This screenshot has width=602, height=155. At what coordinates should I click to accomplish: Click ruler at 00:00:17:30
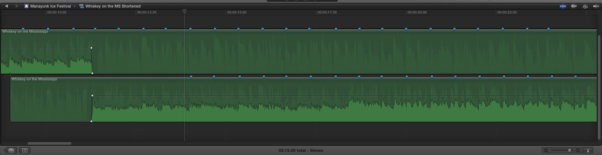click(x=327, y=12)
